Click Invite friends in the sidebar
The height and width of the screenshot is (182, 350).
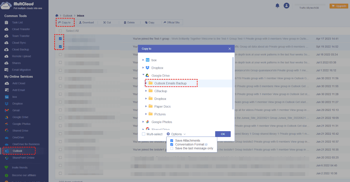[20, 167]
